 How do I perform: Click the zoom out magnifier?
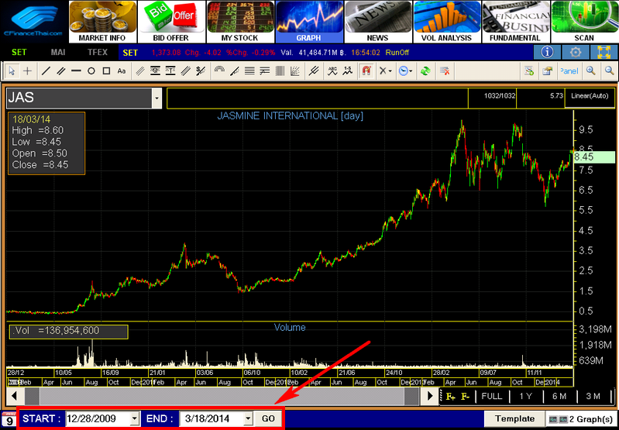tap(609, 71)
